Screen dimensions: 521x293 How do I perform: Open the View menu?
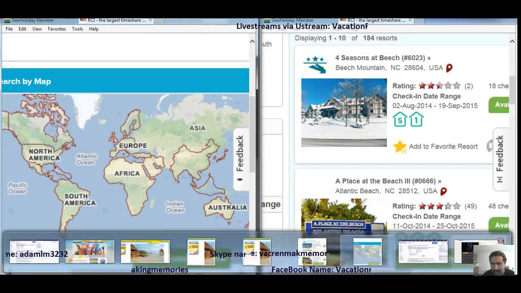point(37,29)
